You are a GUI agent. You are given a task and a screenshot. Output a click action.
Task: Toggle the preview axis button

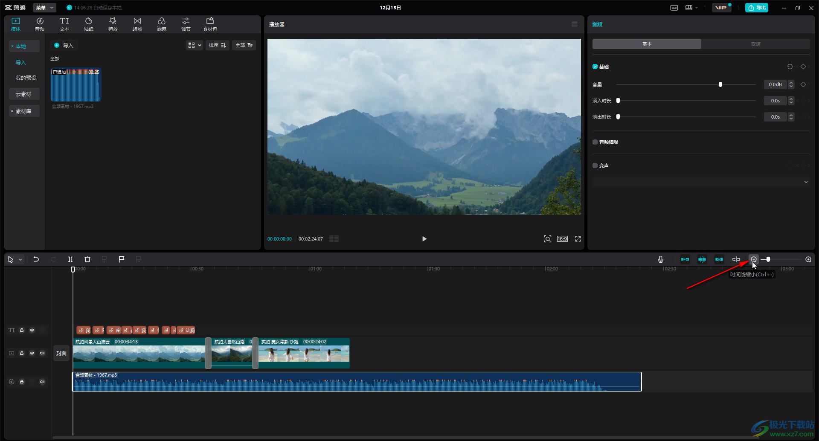(x=736, y=259)
